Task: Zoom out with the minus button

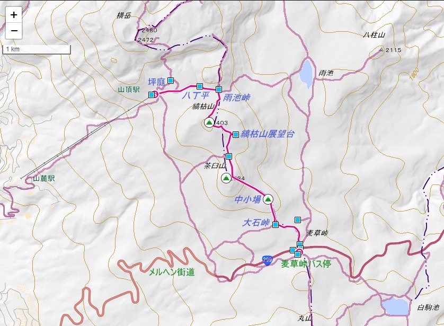Action: pos(14,31)
